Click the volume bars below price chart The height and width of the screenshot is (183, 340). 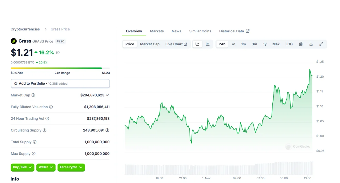click(x=219, y=168)
